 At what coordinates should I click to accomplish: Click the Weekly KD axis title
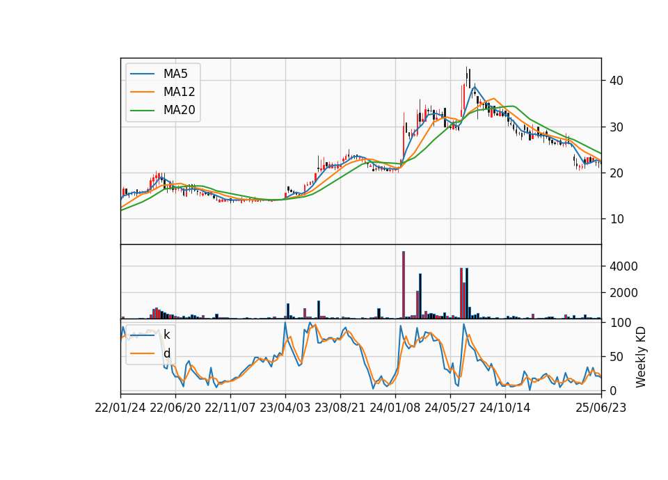[641, 357]
